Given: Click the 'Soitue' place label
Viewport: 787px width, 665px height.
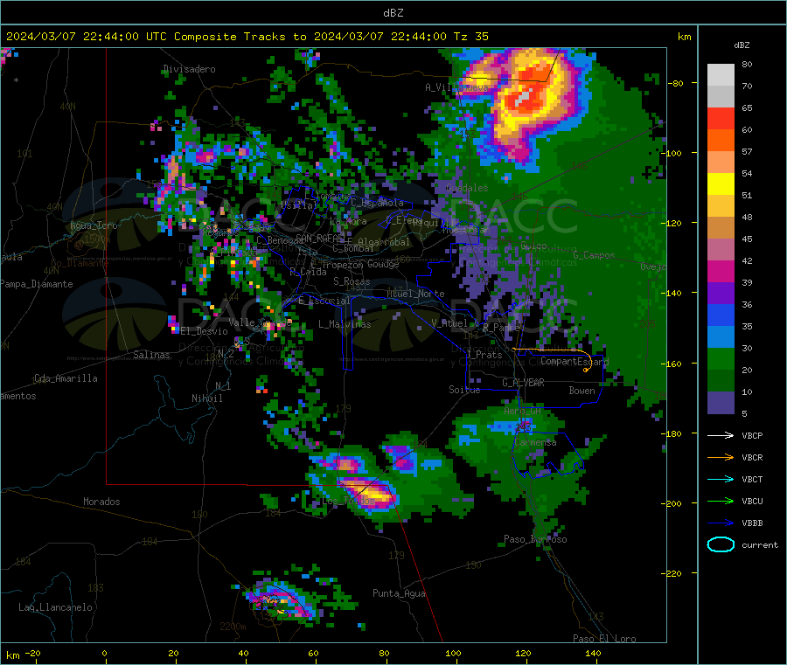Looking at the screenshot, I should tap(464, 390).
